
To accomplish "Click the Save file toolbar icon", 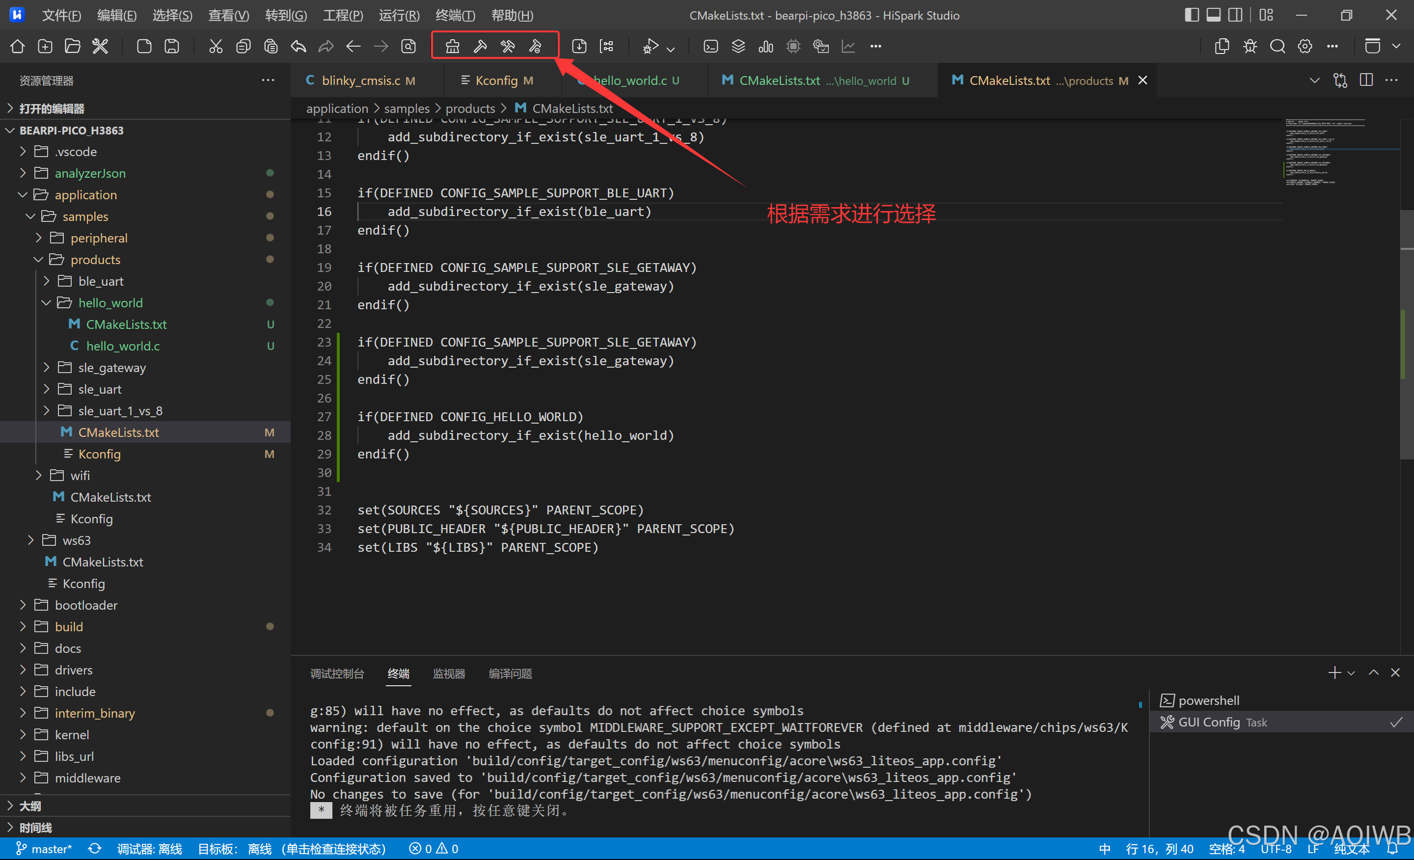I will [x=171, y=47].
